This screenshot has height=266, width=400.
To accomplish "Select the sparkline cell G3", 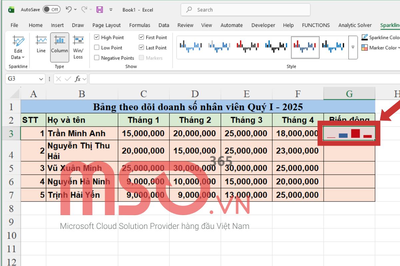I will tap(349, 133).
